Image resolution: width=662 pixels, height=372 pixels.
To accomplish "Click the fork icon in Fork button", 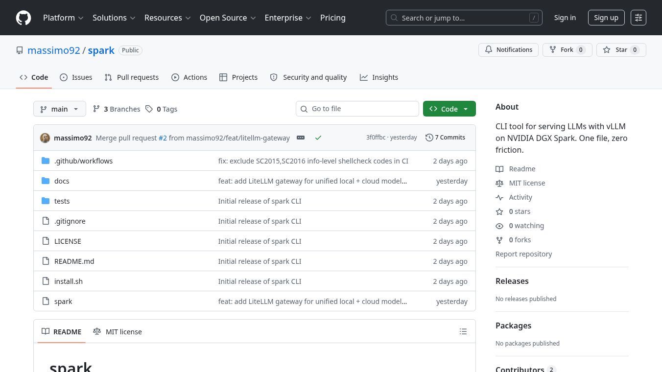I will 553,50.
